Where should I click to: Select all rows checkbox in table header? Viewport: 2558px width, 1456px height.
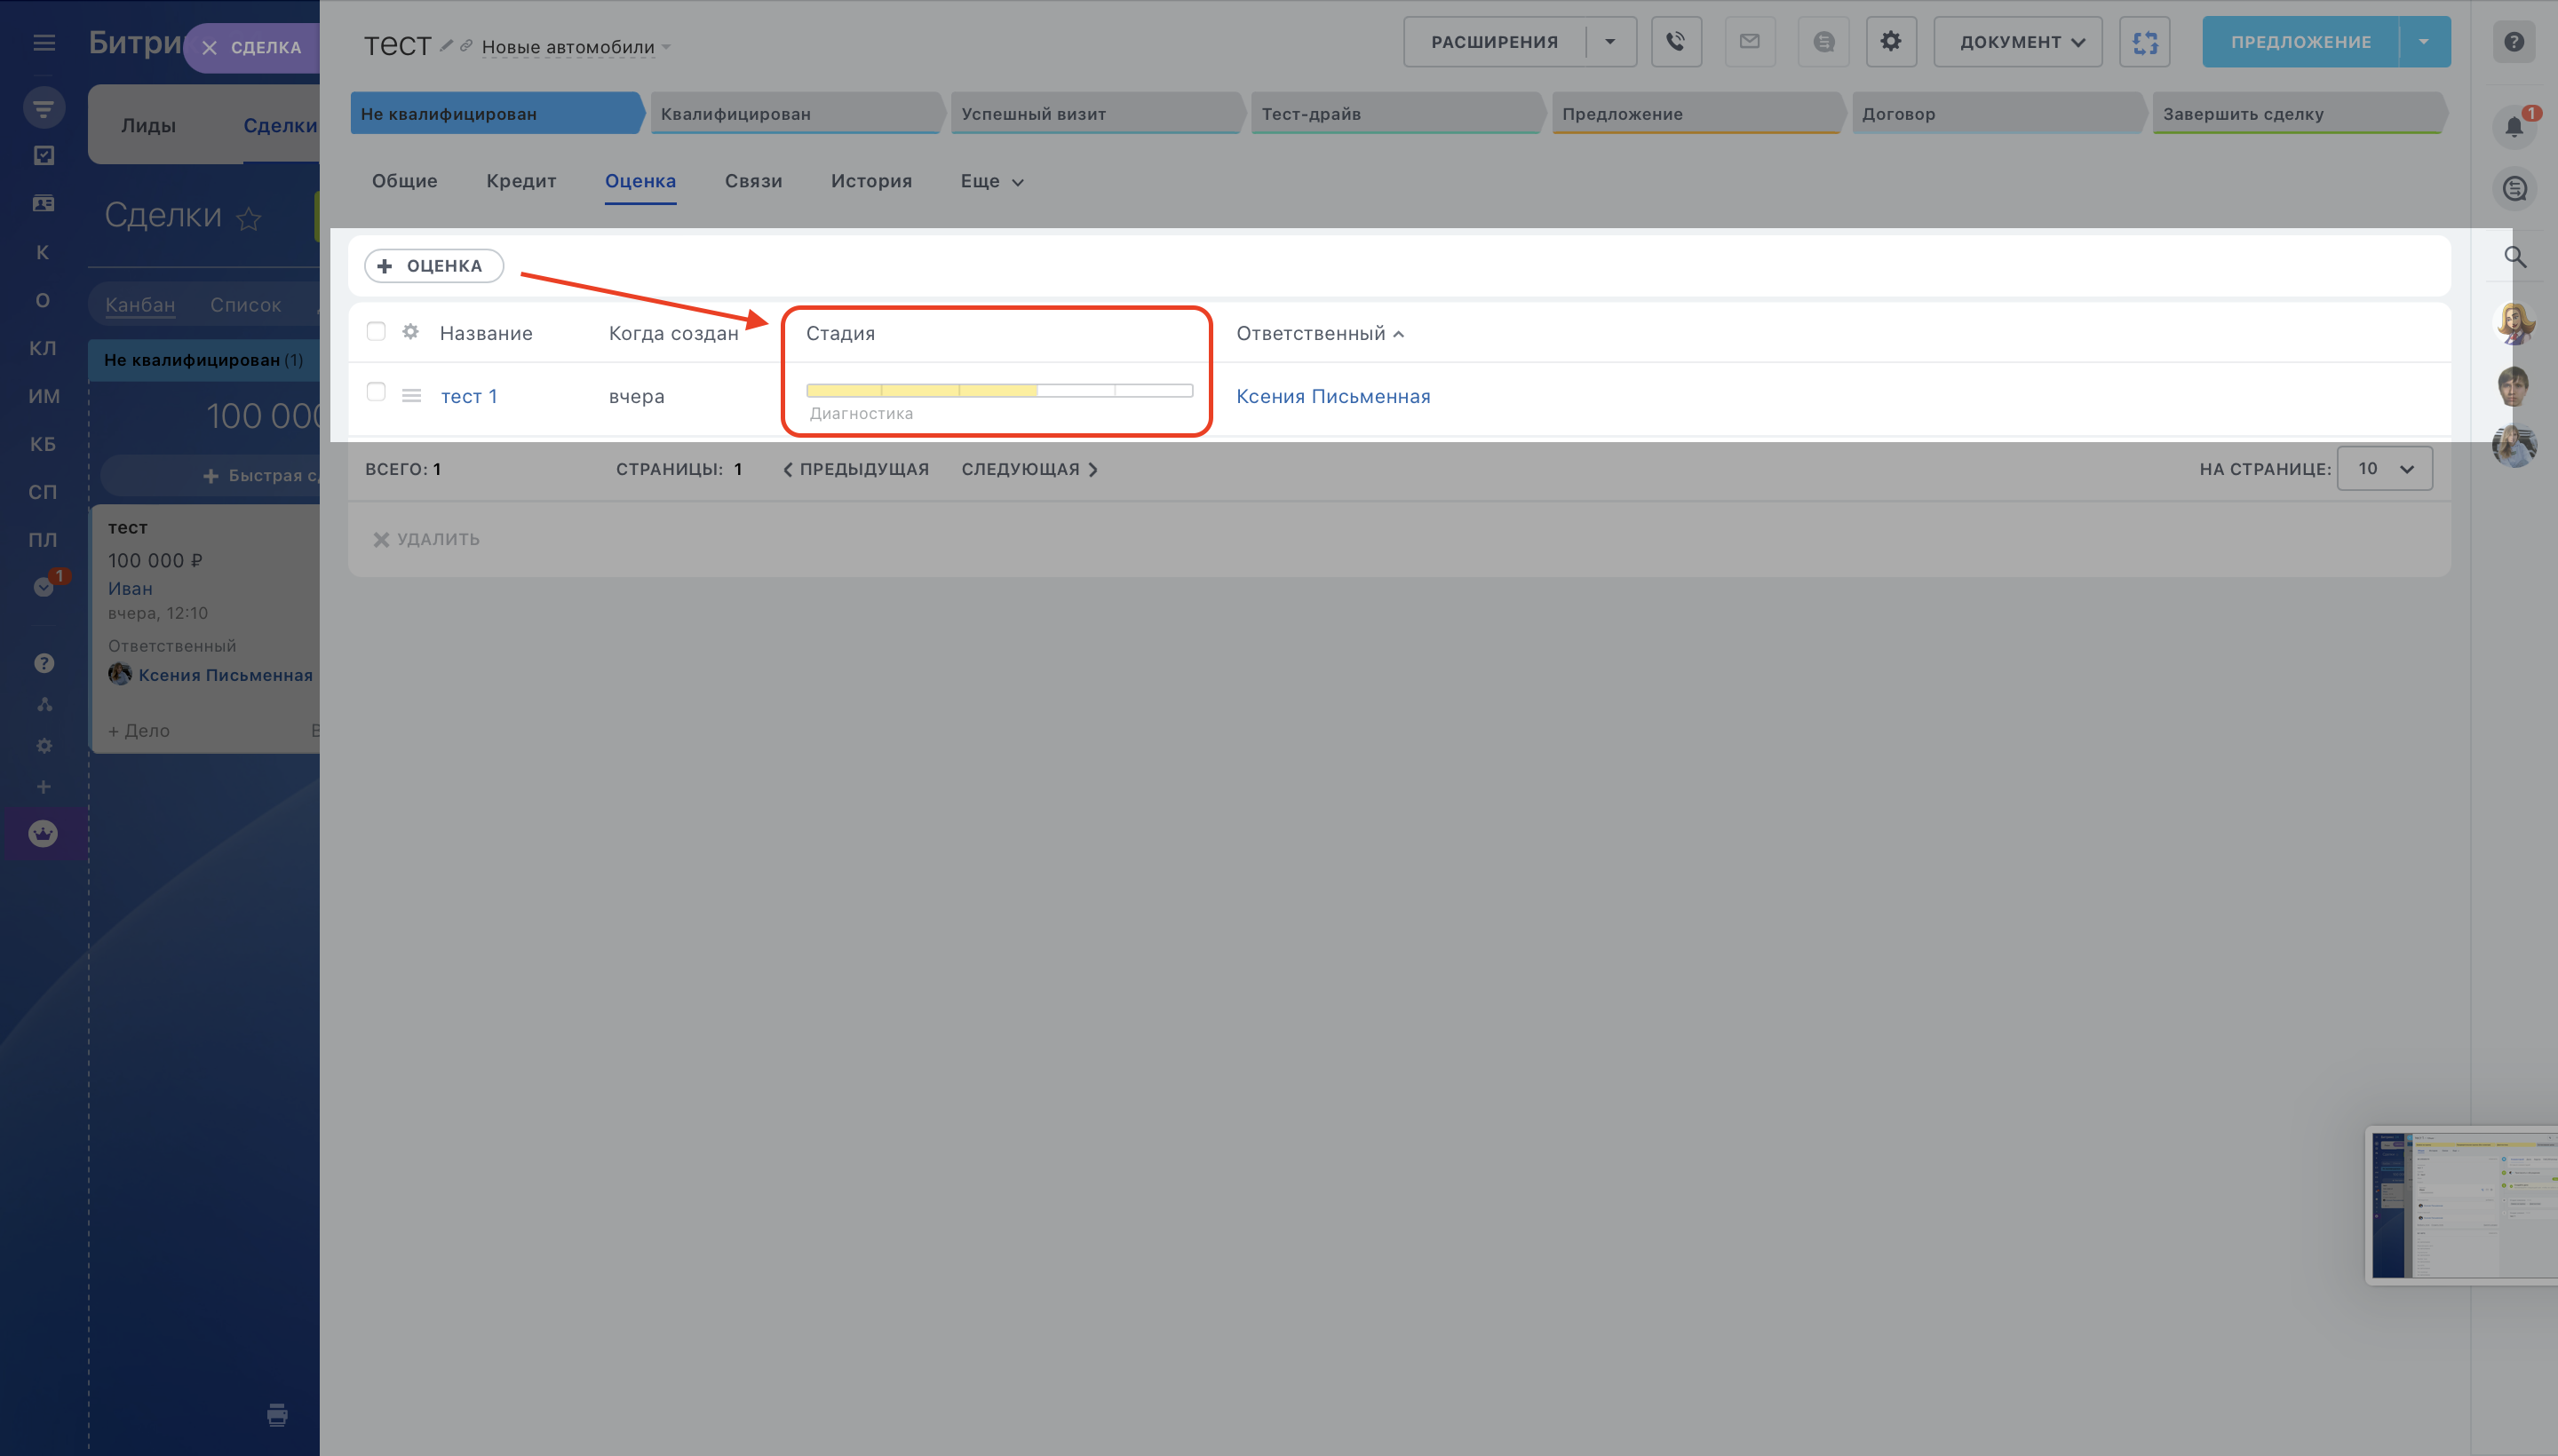[x=376, y=332]
